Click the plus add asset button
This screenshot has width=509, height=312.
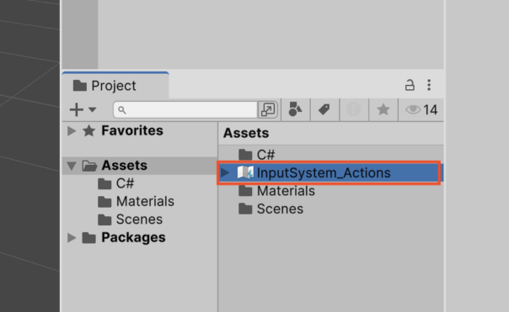77,109
